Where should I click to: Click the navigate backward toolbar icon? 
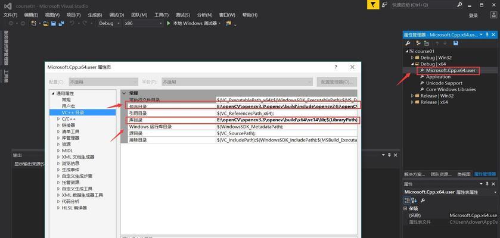[x=11, y=23]
